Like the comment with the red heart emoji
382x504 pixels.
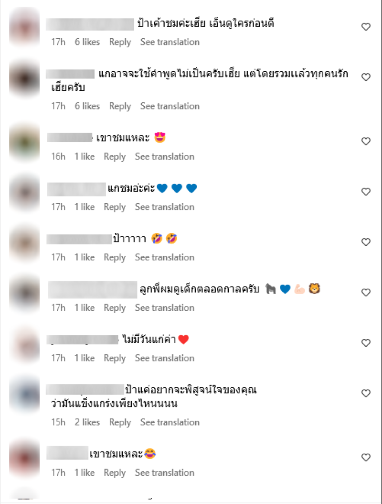pyautogui.click(x=366, y=343)
